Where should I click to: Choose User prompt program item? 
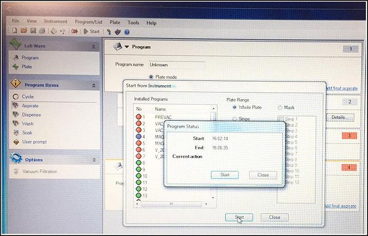[34, 142]
